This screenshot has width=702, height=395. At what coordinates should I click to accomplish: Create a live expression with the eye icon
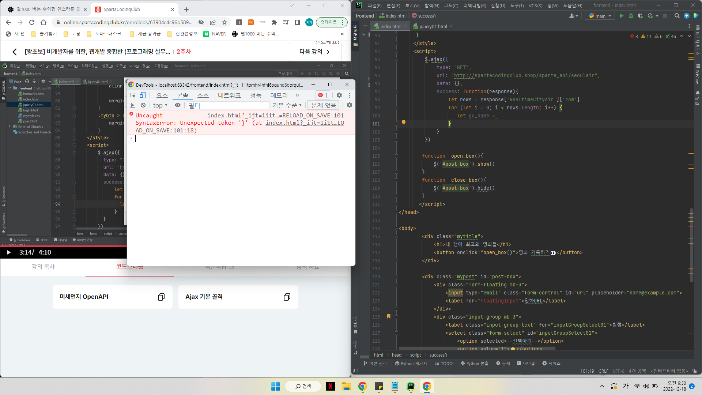coord(178,105)
